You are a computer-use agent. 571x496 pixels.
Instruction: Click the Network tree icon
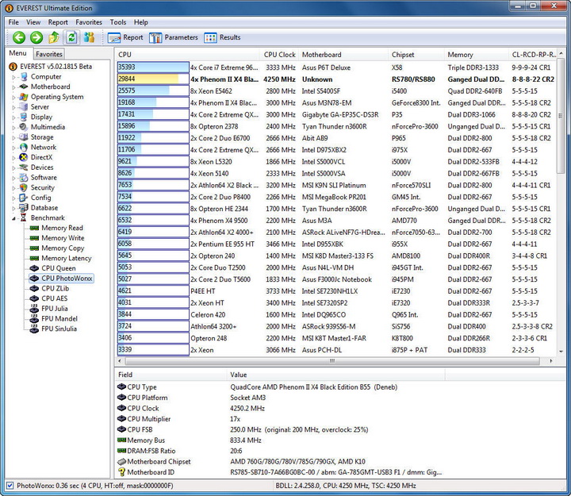[x=24, y=148]
